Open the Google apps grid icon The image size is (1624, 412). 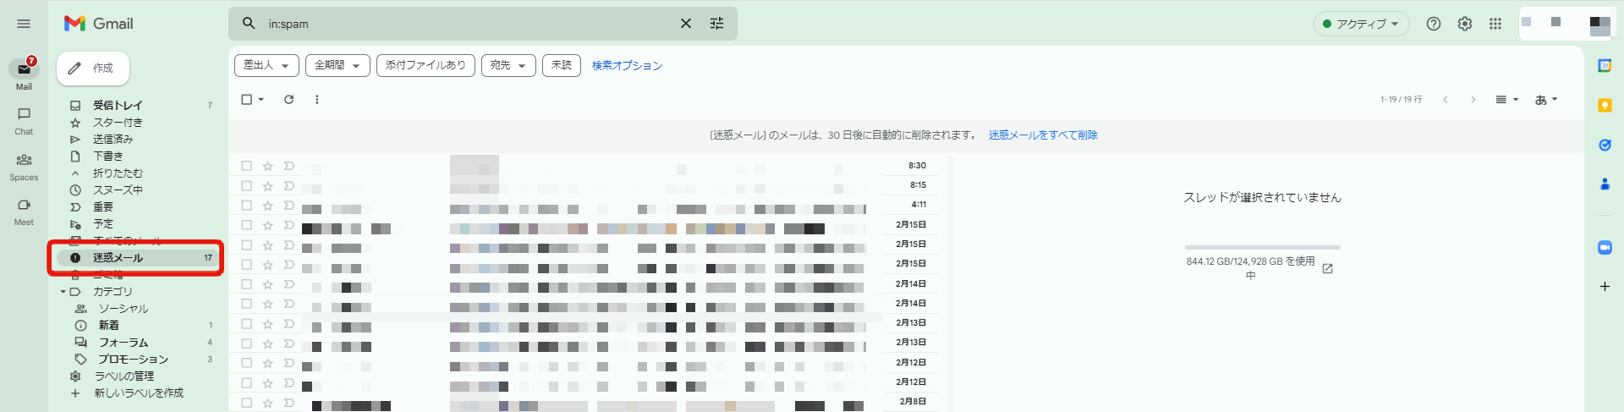click(x=1495, y=24)
